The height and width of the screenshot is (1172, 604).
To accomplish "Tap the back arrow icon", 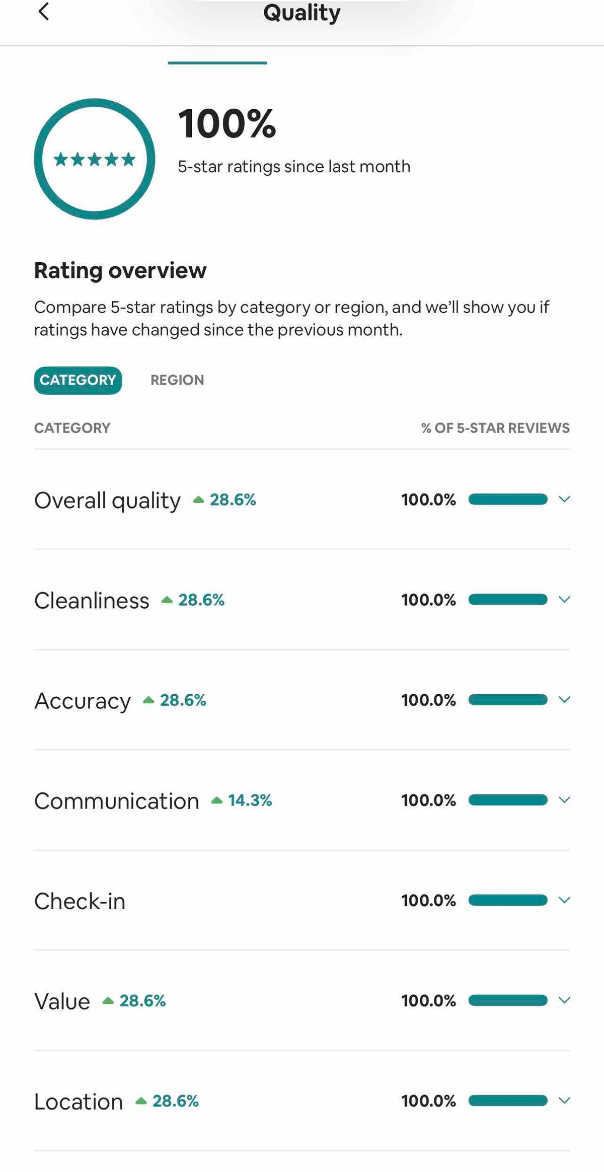I will pyautogui.click(x=44, y=12).
